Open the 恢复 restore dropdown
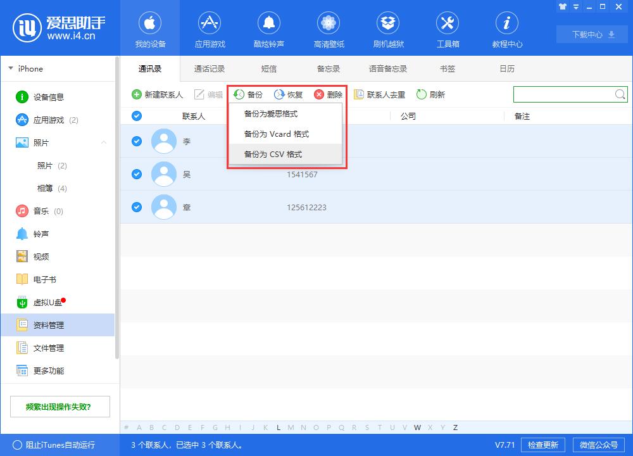633x456 pixels. 289,94
